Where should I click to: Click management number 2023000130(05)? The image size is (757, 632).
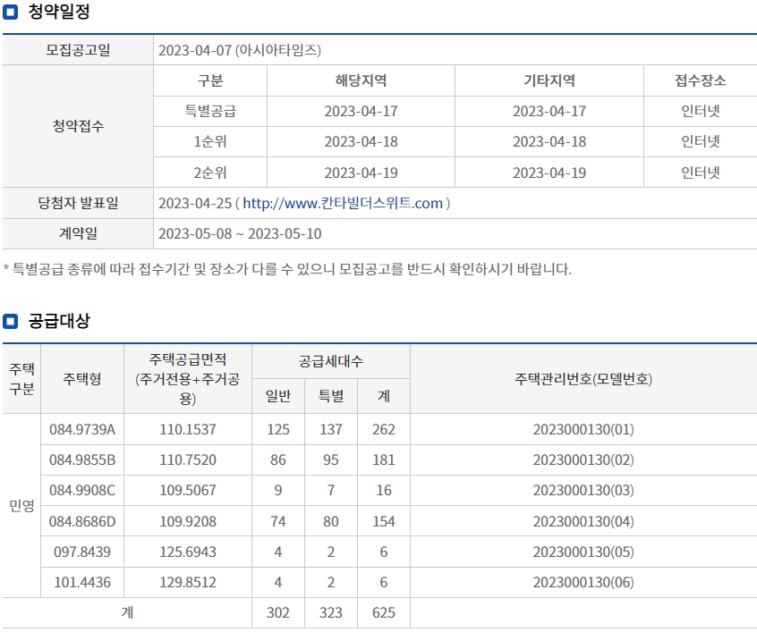click(x=583, y=552)
